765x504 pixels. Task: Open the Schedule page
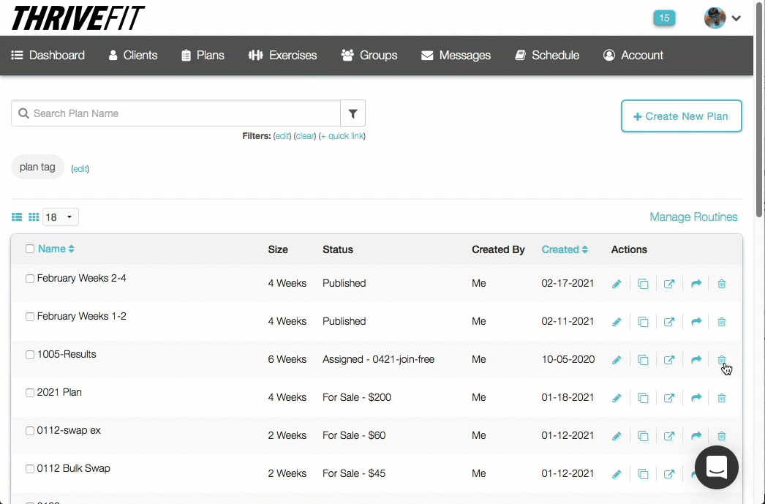pos(547,55)
